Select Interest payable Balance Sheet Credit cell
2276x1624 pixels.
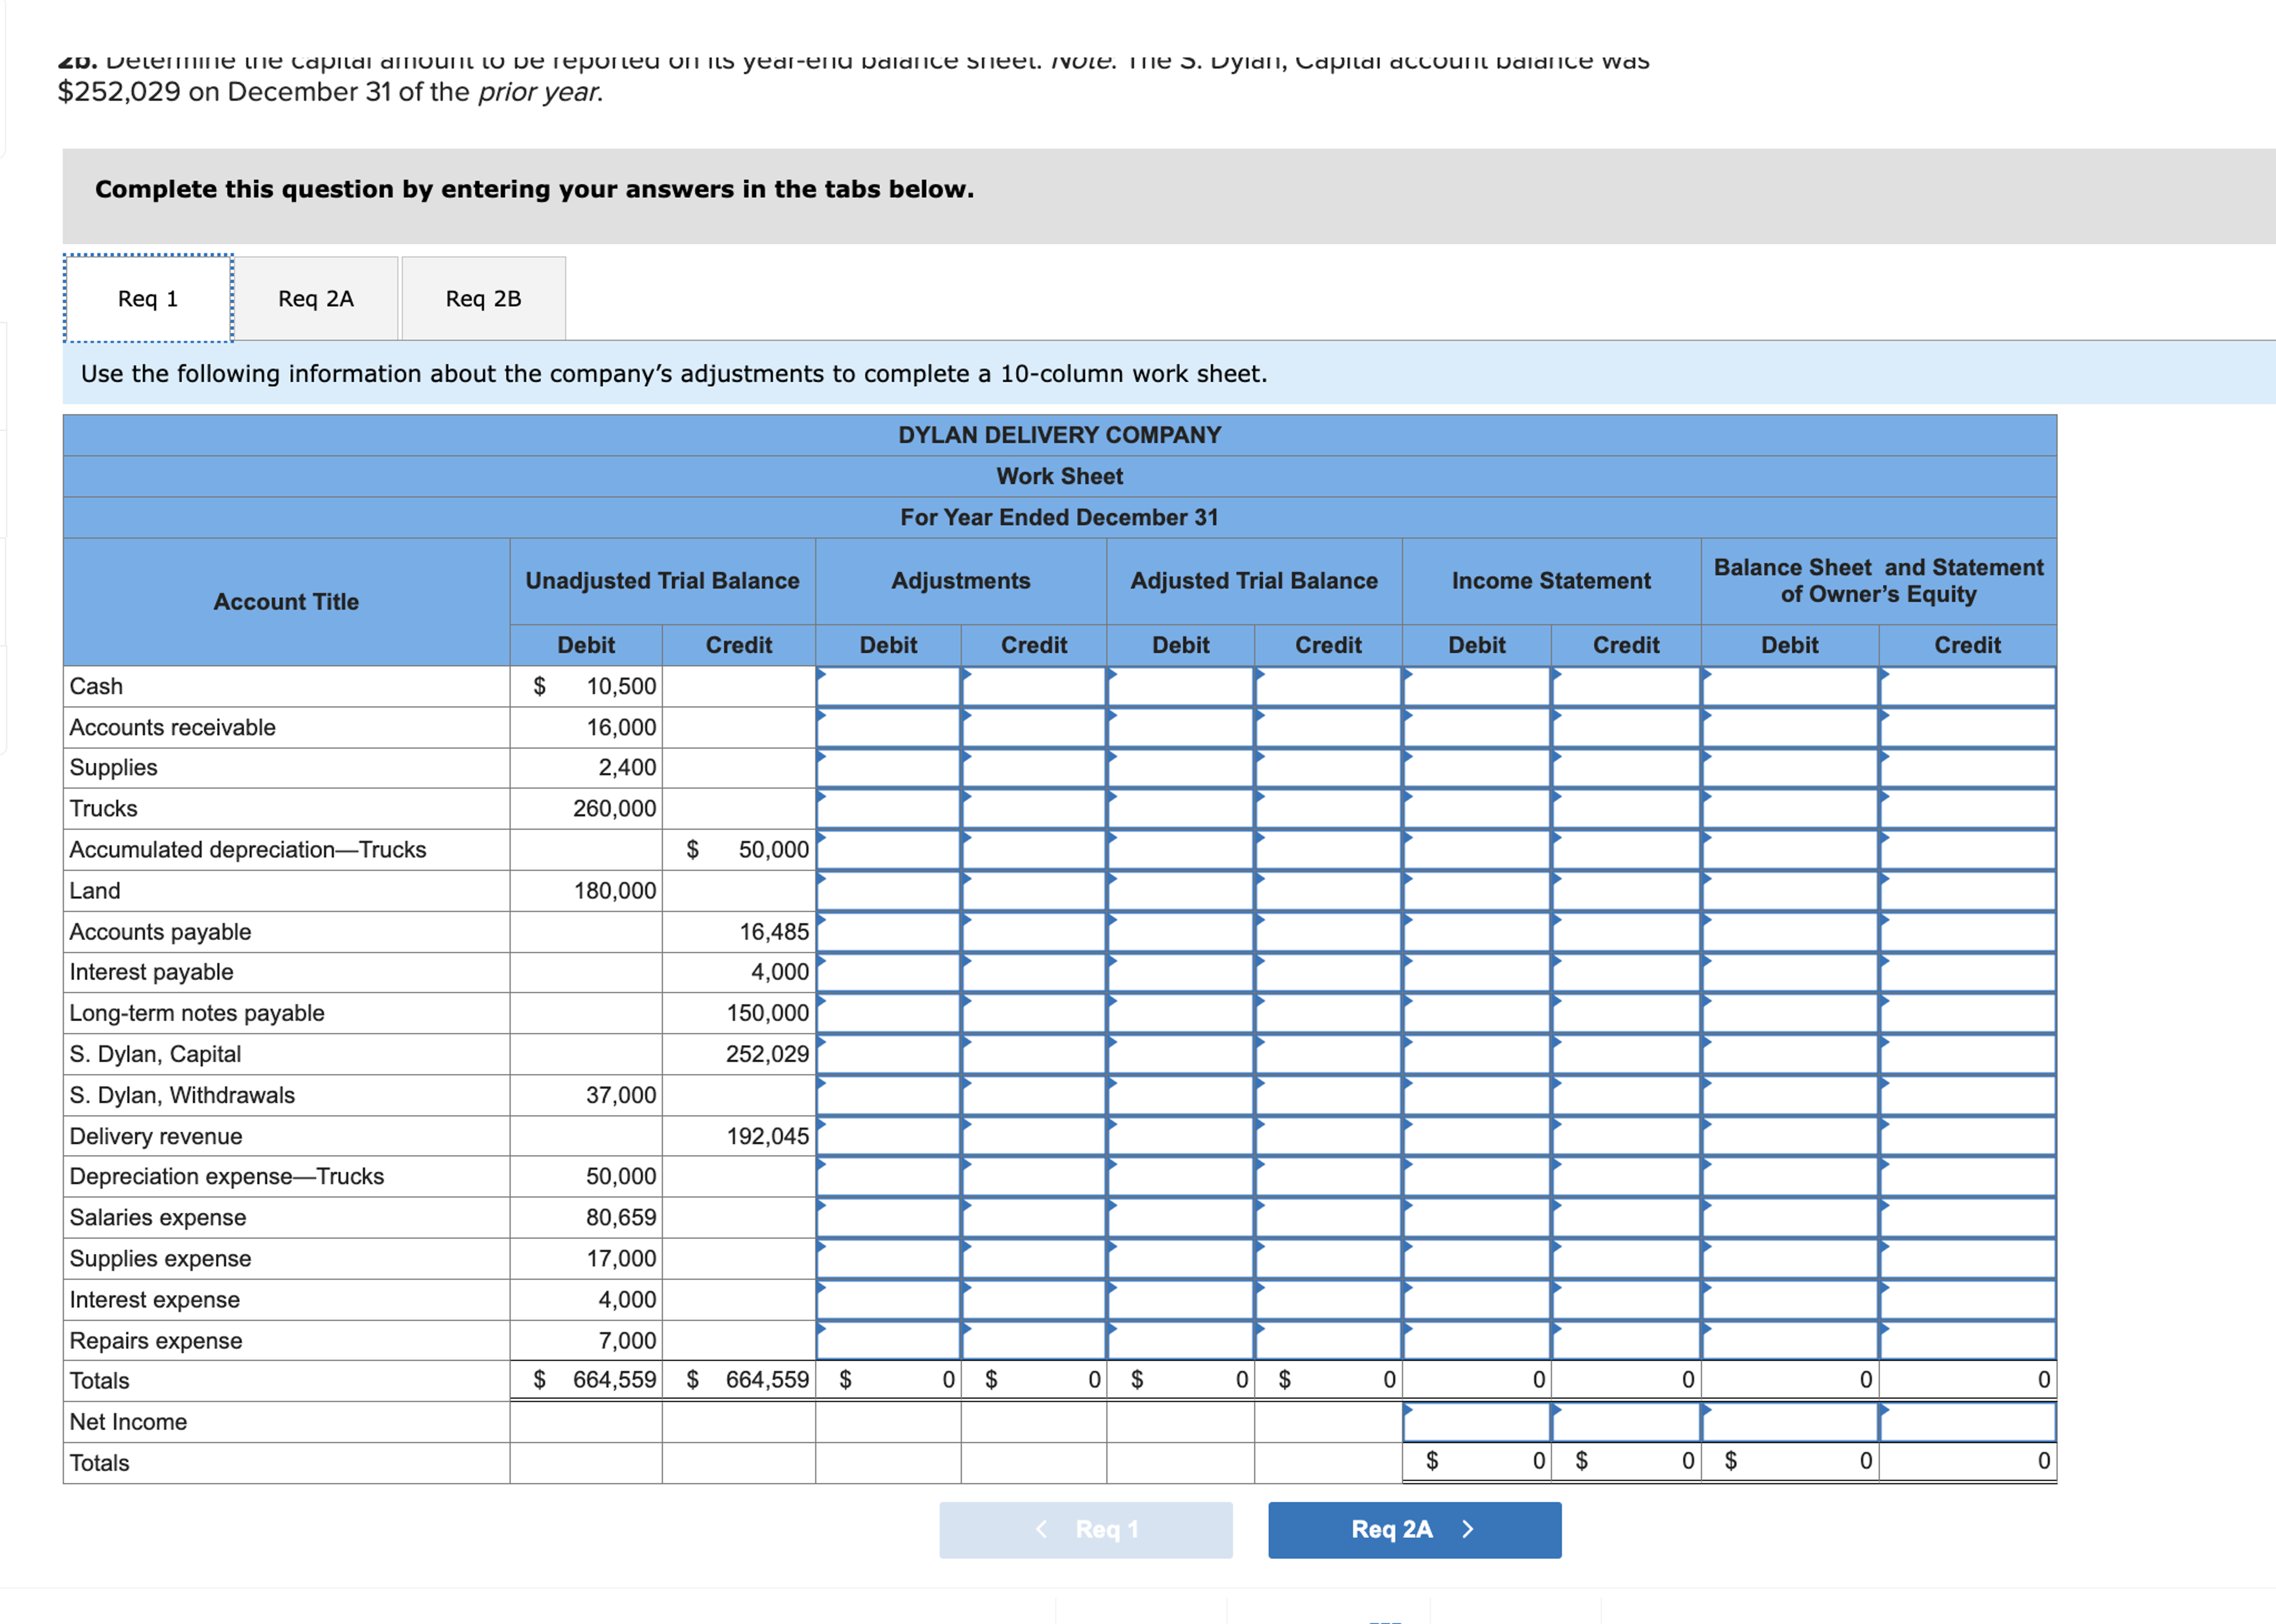tap(1967, 972)
